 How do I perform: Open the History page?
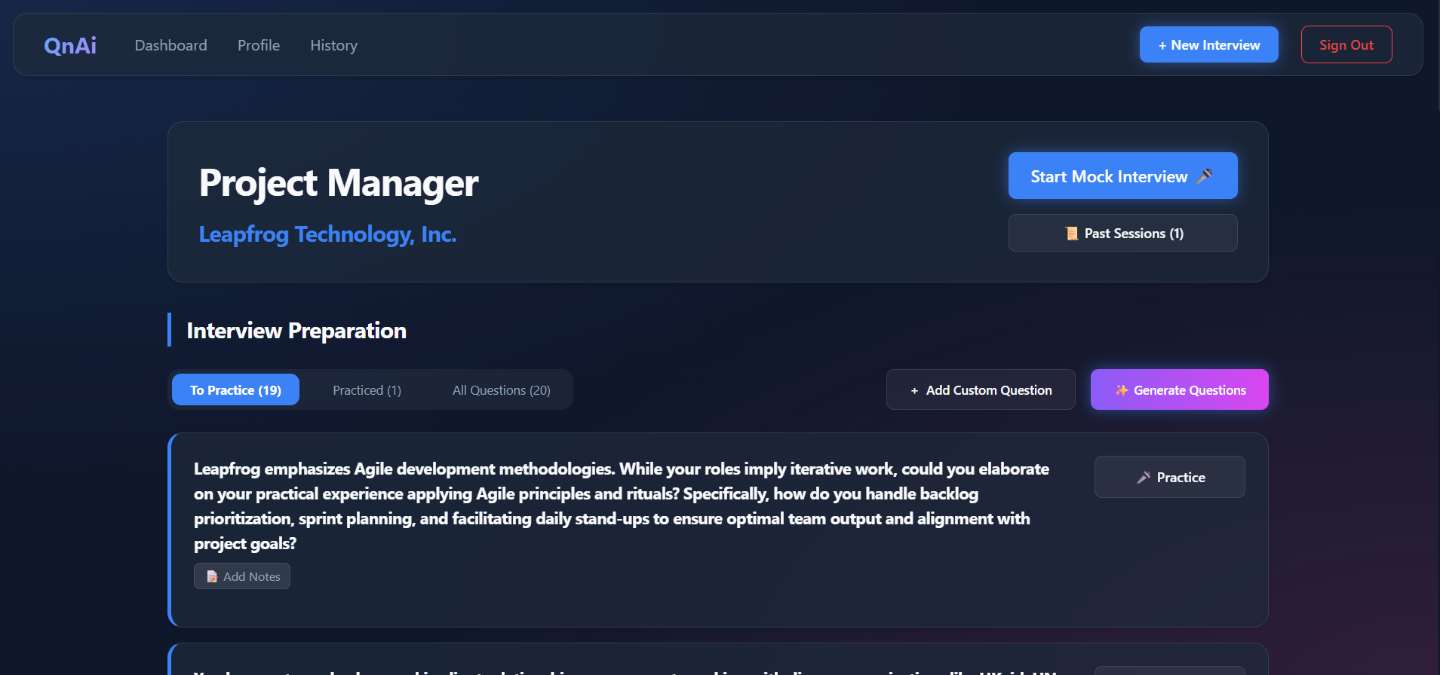pyautogui.click(x=333, y=45)
